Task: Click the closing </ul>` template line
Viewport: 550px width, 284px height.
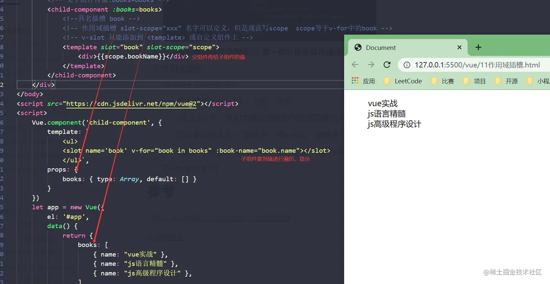Action: click(76, 160)
